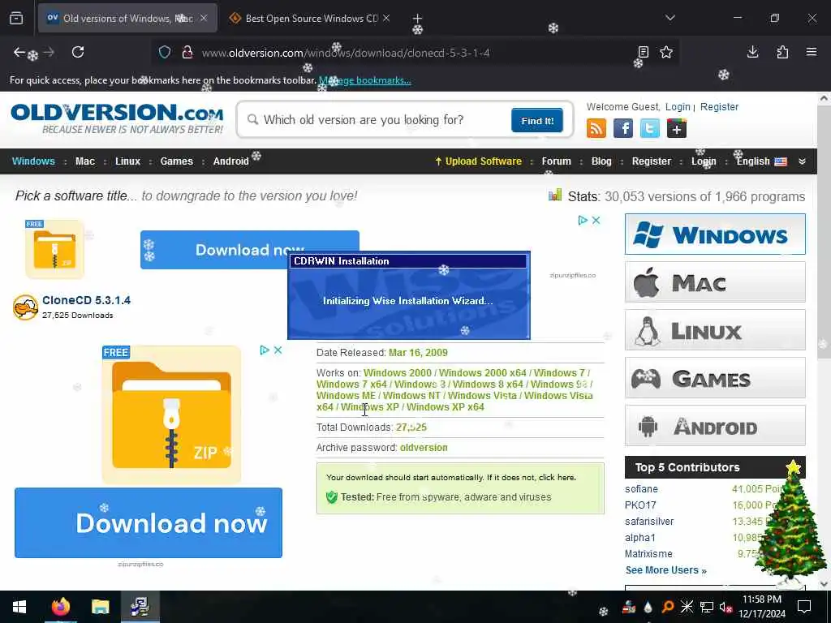Open the extensions puzzle icon

(x=782, y=52)
